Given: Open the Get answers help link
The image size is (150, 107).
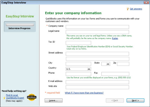Looking at the screenshot, I should 136,9.
